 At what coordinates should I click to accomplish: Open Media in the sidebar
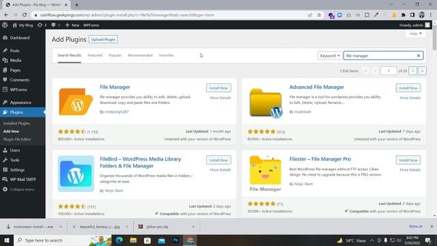(x=15, y=60)
